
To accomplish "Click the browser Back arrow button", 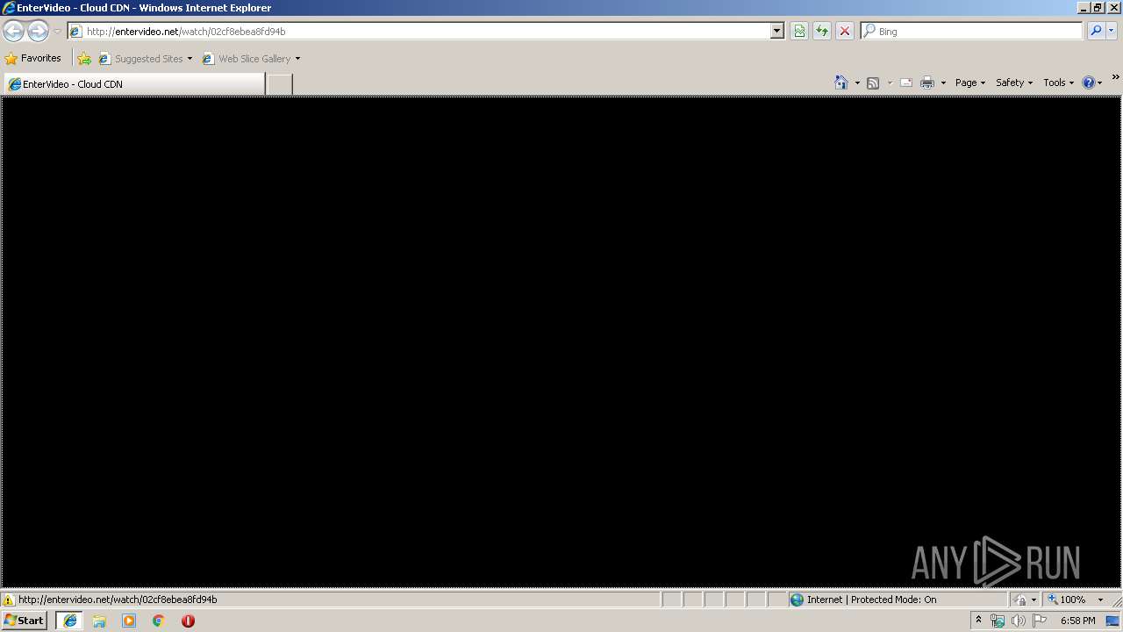I will (x=14, y=31).
